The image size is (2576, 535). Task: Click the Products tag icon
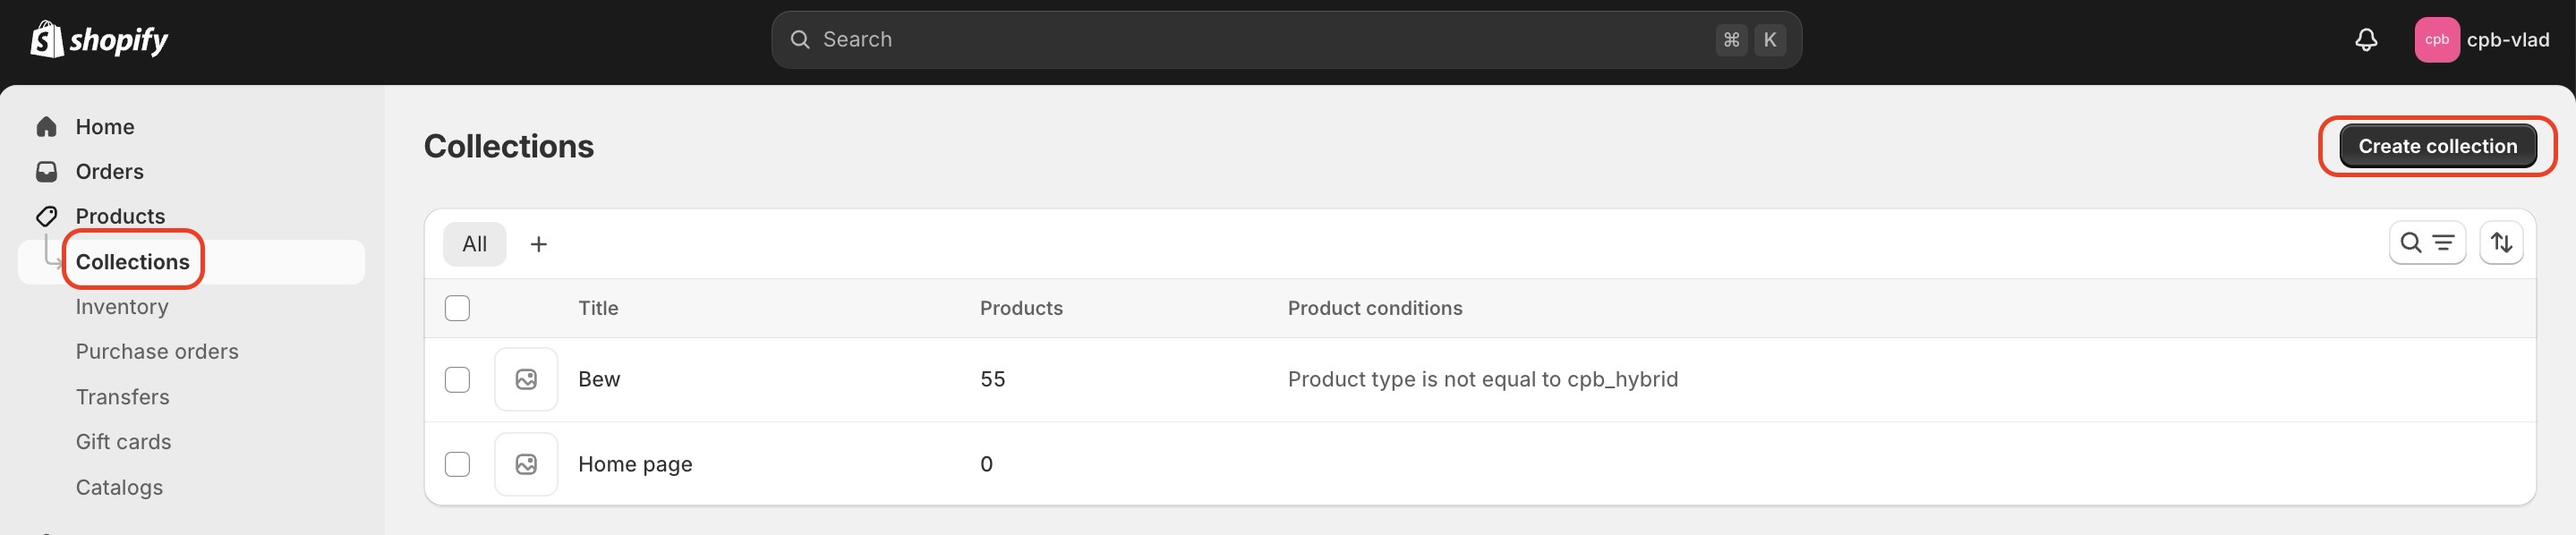(47, 216)
